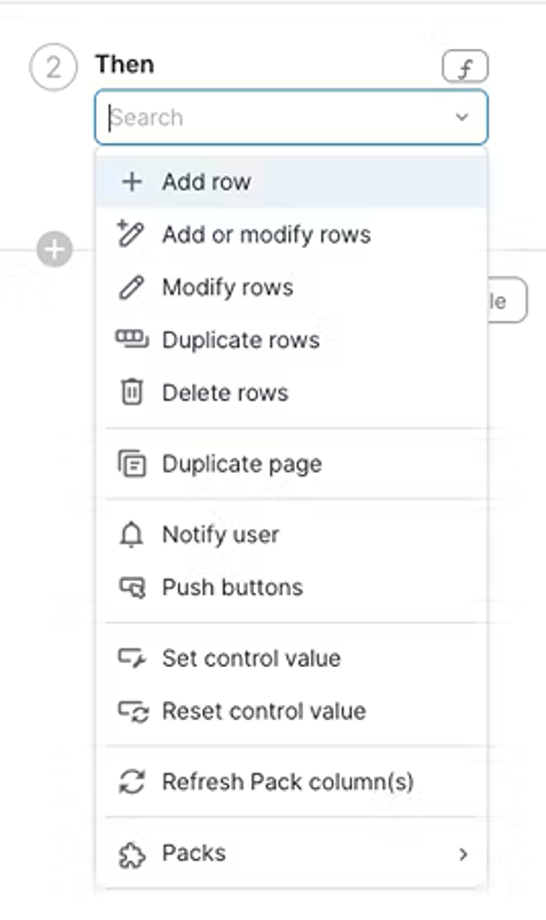Pick Push buttons from the action list
Viewport: 546px width, 920px height.
pos(233,587)
